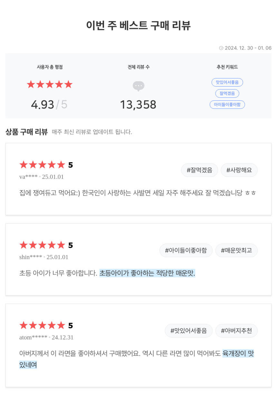Click the clock icon beside date range
Viewport: 277px width, 398px height.
pyautogui.click(x=221, y=48)
